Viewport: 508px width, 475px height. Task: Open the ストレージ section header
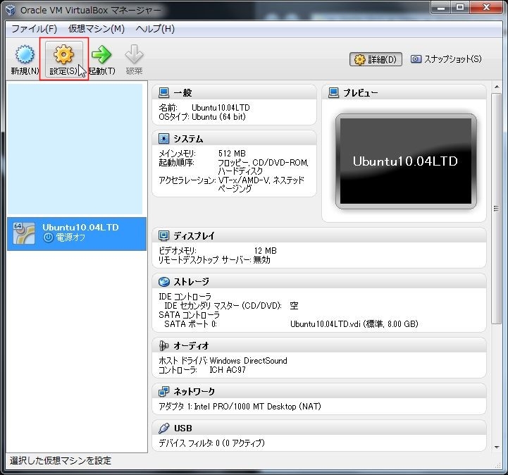[191, 282]
